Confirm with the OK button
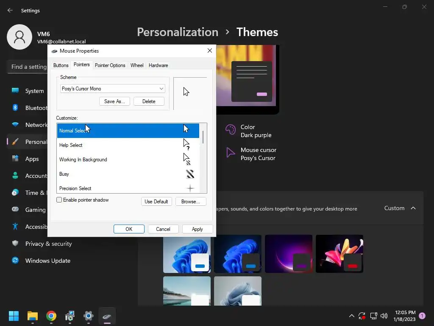 click(129, 229)
